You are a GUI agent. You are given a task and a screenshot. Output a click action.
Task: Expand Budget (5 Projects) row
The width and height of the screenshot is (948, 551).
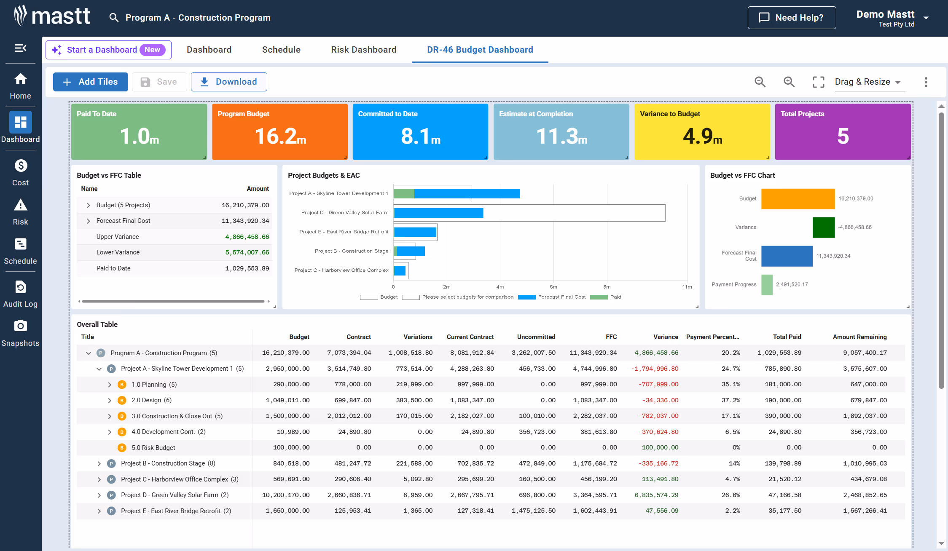click(x=89, y=205)
